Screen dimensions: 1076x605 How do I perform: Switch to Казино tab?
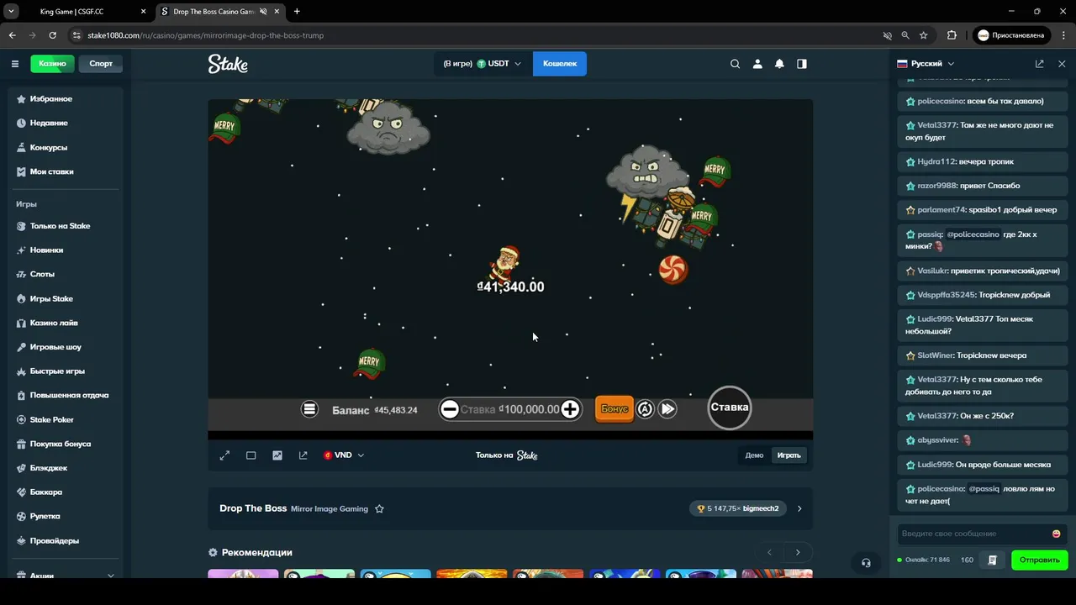coord(52,64)
